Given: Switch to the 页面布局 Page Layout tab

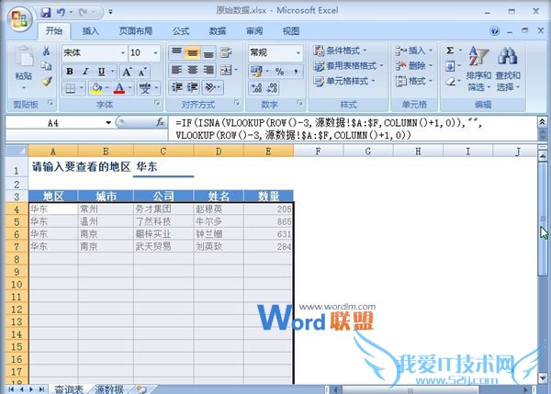Looking at the screenshot, I should pyautogui.click(x=136, y=31).
